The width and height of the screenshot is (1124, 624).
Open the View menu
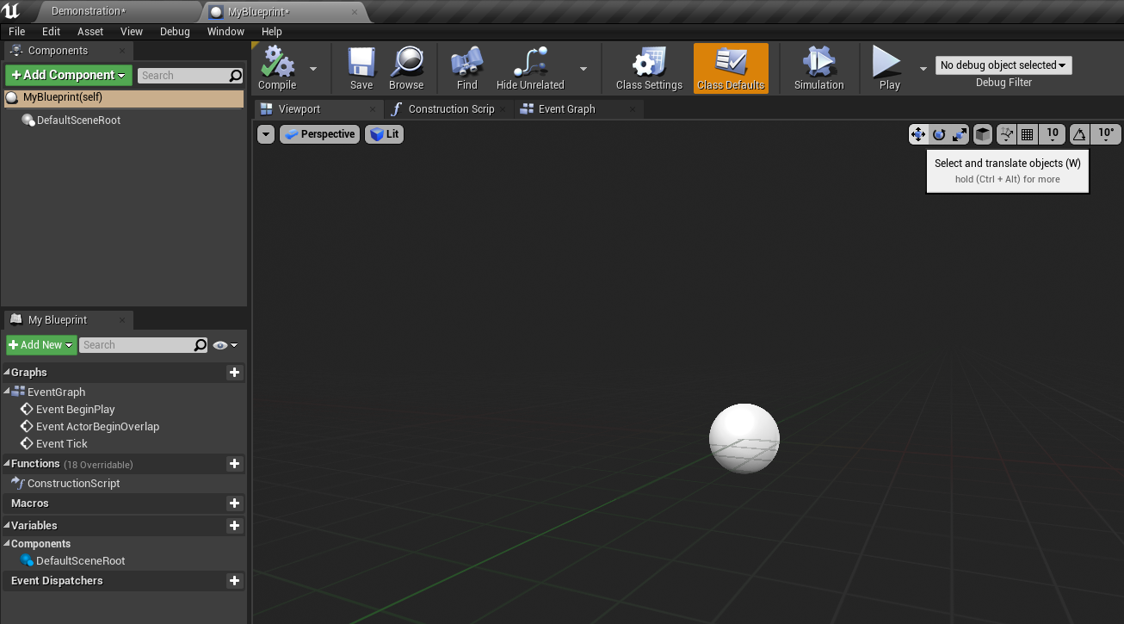point(132,32)
